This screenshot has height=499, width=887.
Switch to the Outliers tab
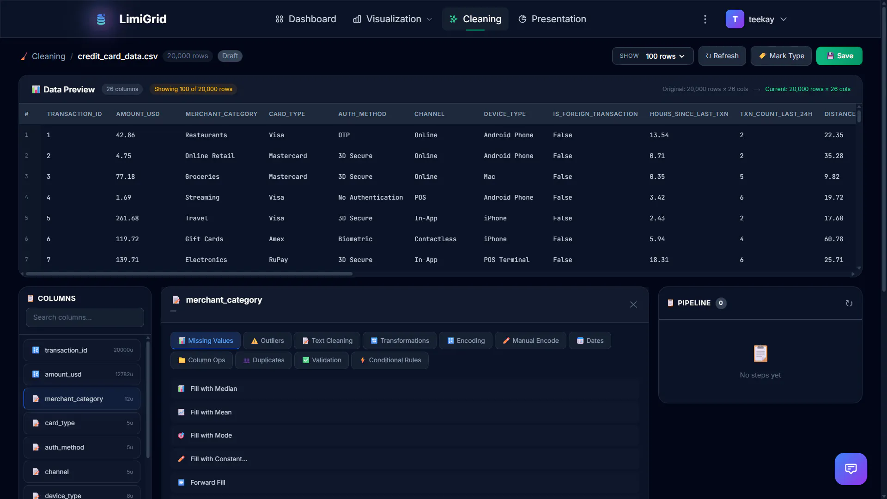click(267, 341)
